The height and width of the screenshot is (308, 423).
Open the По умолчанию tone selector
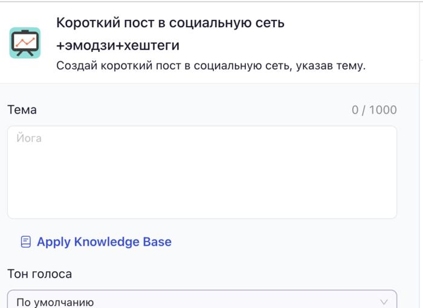[x=202, y=301]
